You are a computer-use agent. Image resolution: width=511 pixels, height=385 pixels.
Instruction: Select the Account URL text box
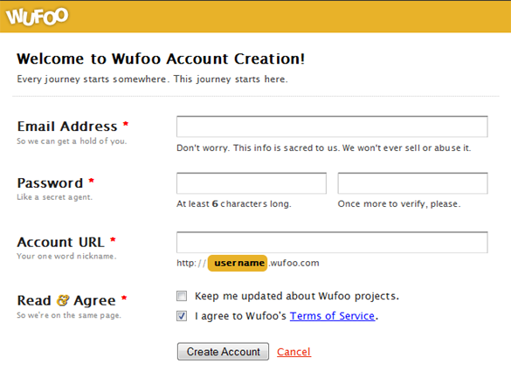coord(332,243)
